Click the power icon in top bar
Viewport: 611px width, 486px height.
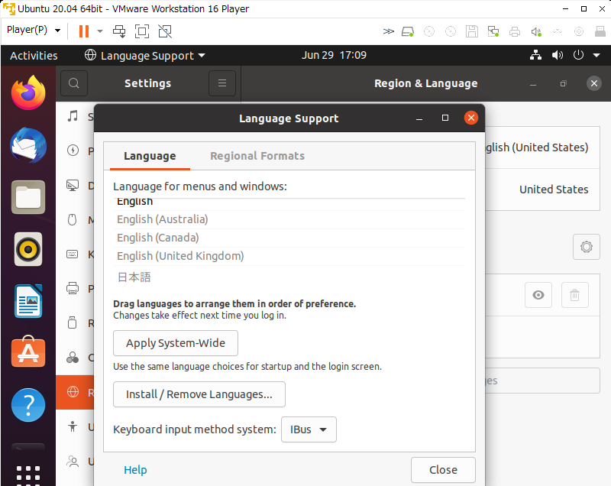(x=579, y=55)
